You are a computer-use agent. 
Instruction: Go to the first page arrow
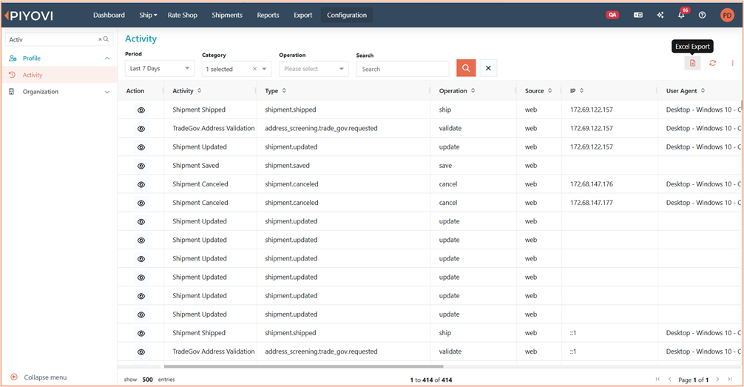pyautogui.click(x=657, y=379)
